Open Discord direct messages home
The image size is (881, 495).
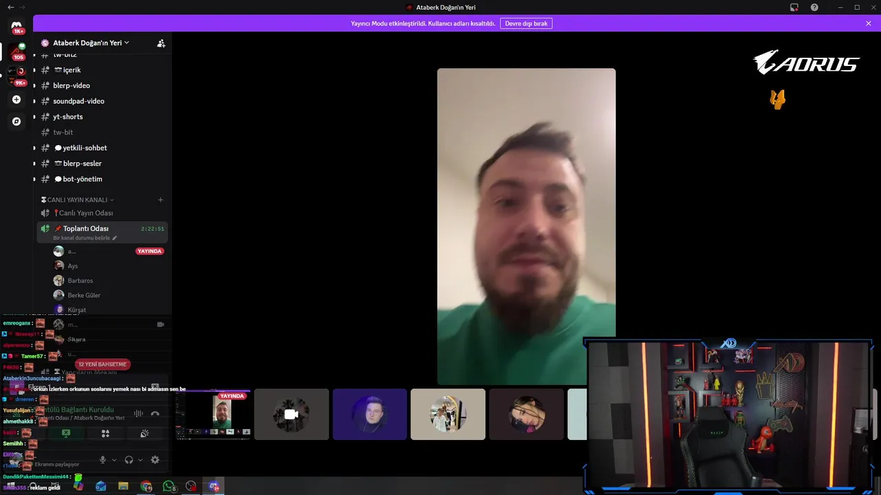(17, 26)
